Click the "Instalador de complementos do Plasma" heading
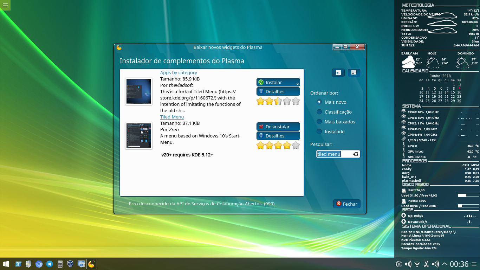 click(x=182, y=61)
